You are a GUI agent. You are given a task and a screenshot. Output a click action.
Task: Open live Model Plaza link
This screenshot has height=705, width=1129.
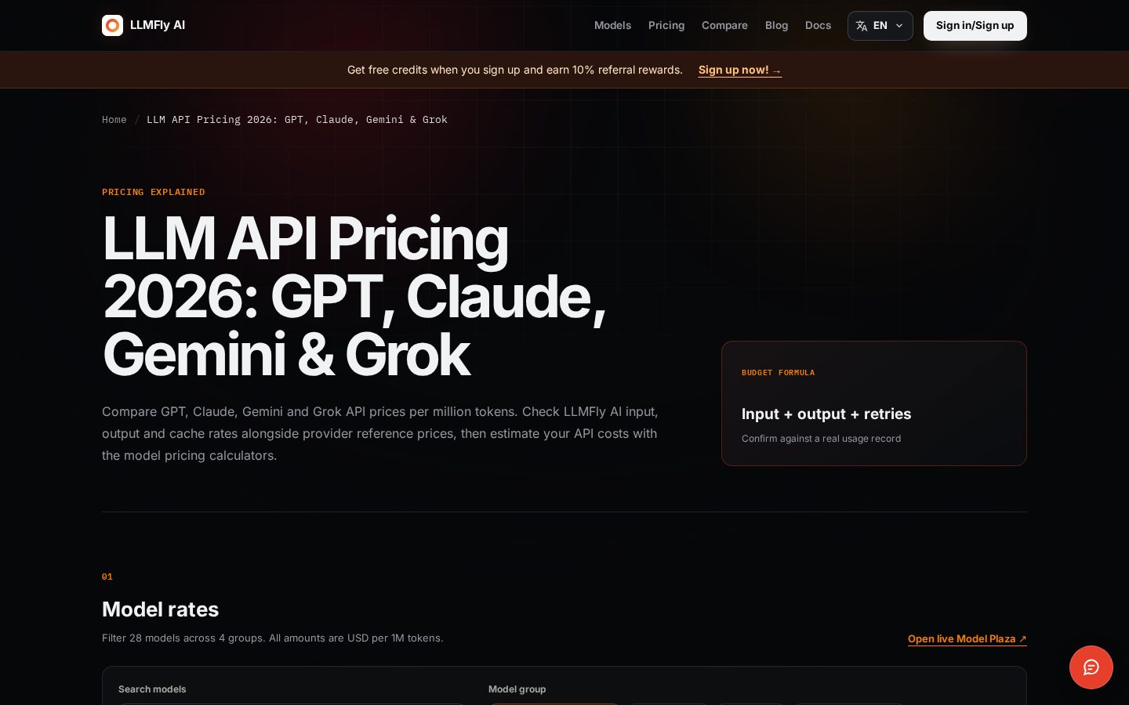(x=967, y=639)
